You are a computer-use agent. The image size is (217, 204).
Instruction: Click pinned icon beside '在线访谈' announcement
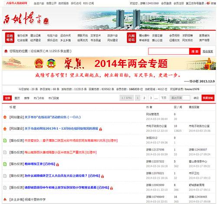coord(5,117)
